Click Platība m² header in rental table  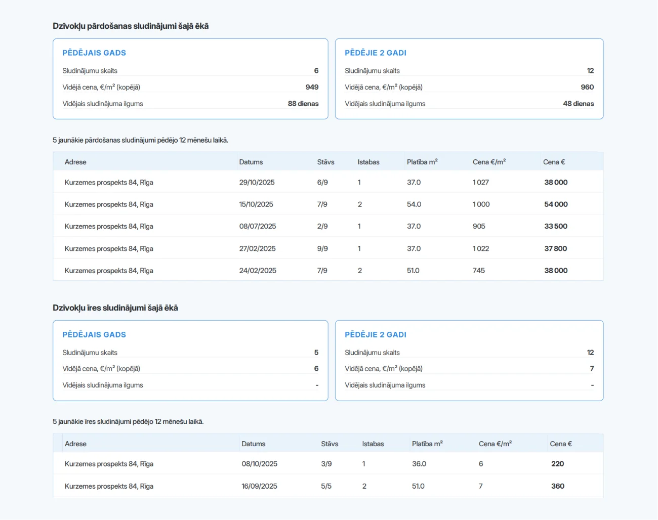tap(427, 444)
